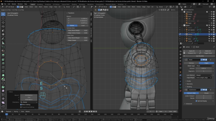
Task: Enable face select mode in left viewport
Action: point(22,7)
